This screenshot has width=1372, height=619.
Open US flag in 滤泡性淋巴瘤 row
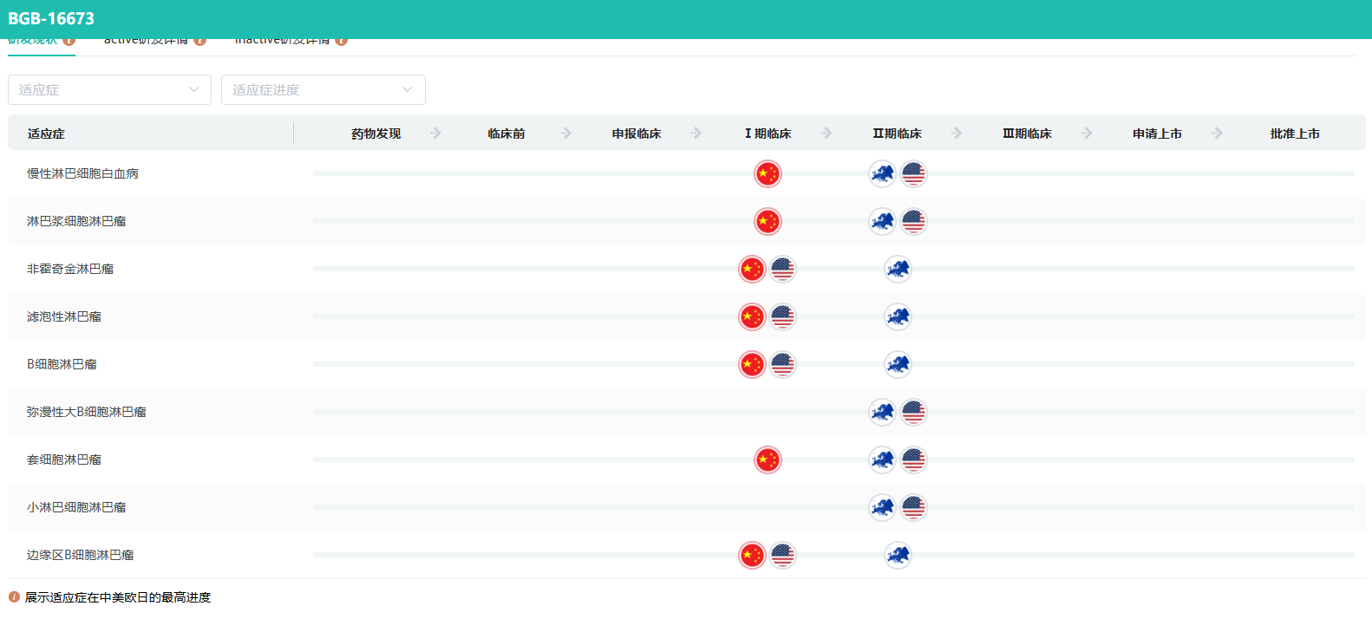coord(782,316)
